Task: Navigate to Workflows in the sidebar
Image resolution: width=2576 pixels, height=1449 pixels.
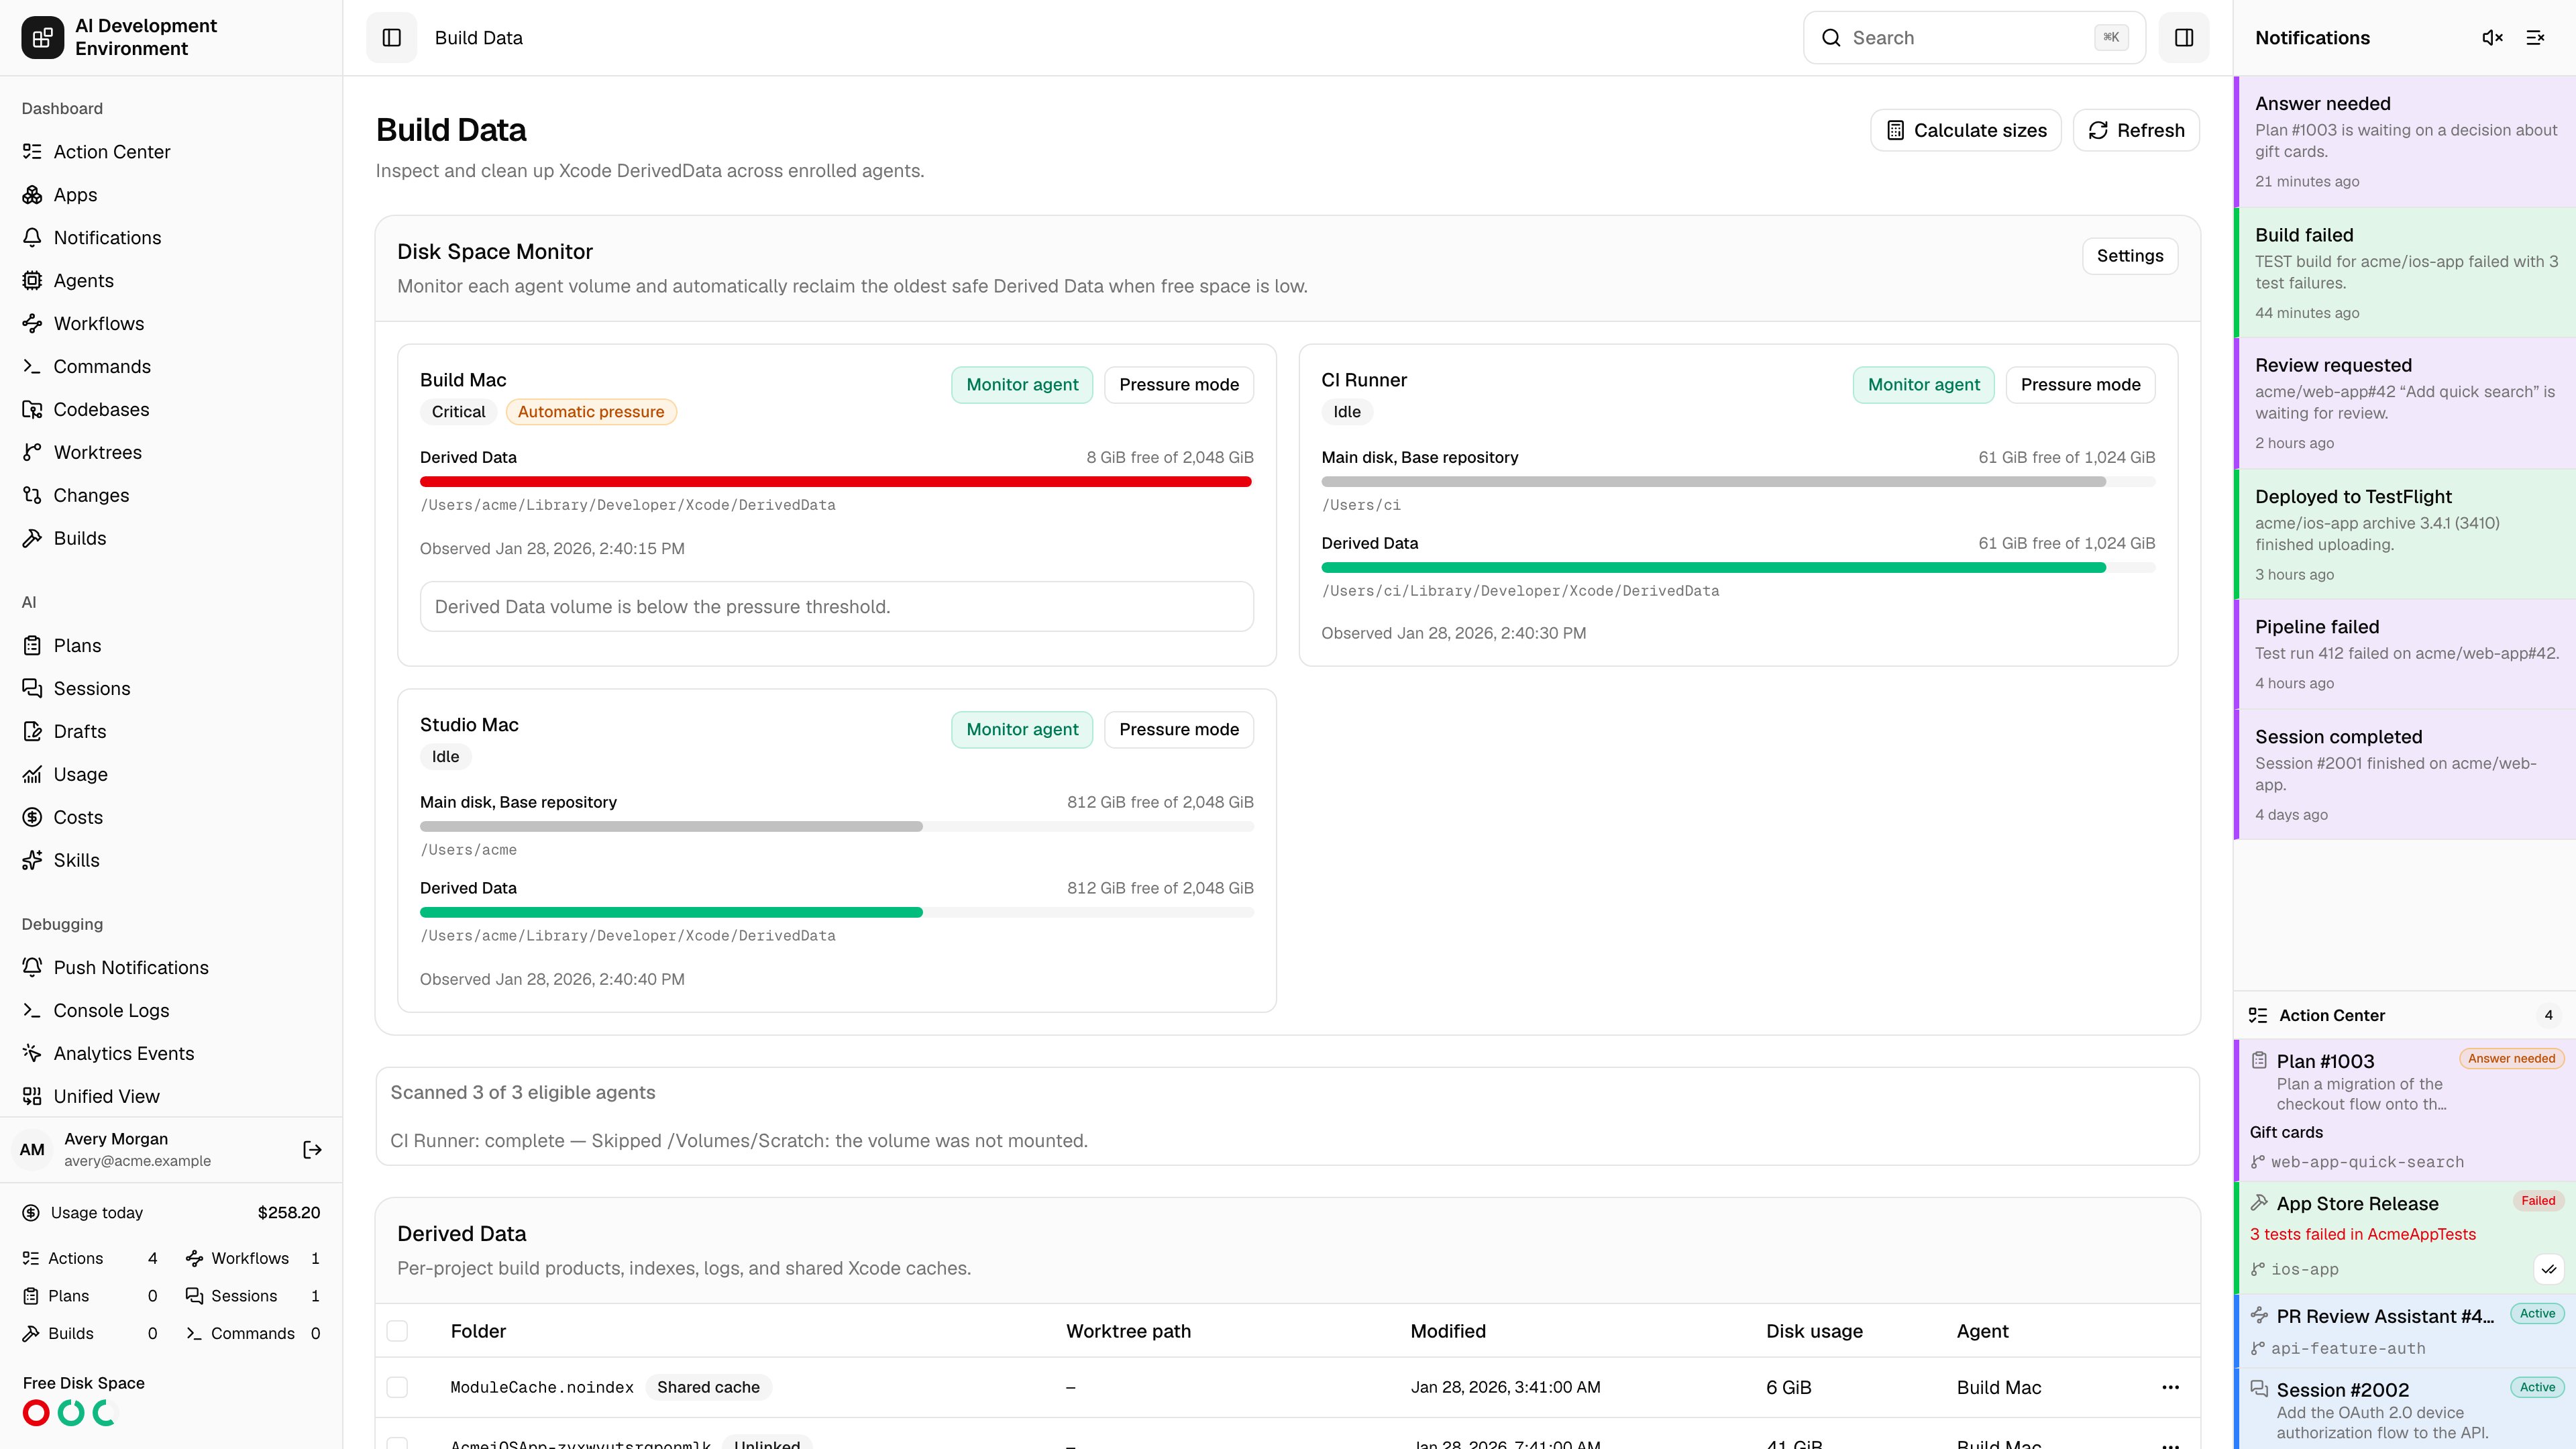Action: (171, 324)
